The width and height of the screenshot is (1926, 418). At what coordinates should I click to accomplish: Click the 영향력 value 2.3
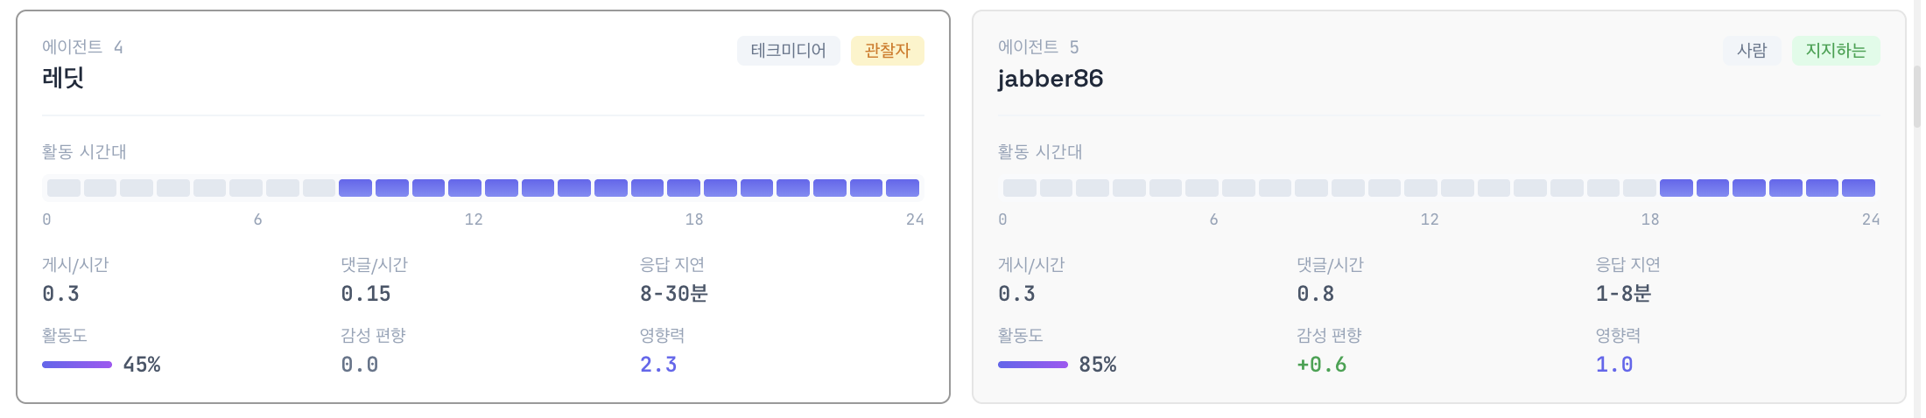pos(658,365)
